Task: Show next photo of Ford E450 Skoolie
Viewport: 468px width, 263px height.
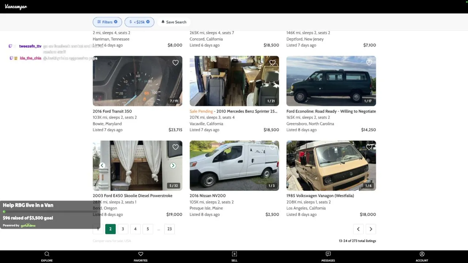Action: pos(173,165)
